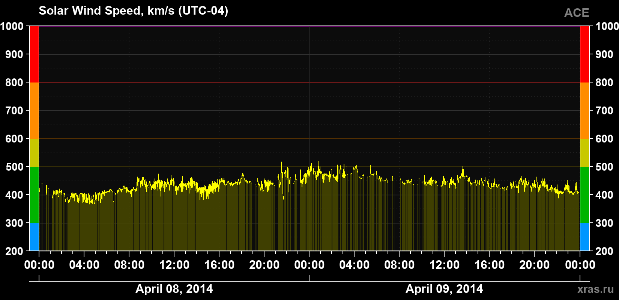Click the yellow band on the left color scale
The image size is (619, 300).
[x=34, y=153]
